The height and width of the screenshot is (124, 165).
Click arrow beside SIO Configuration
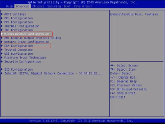[2, 70]
